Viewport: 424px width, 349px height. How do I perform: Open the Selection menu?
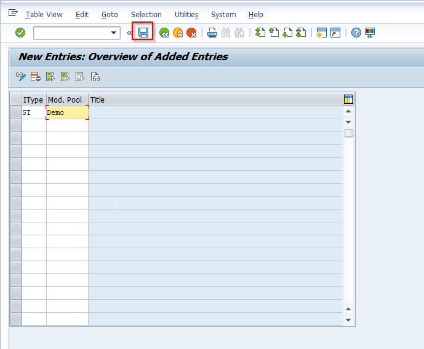(x=146, y=14)
